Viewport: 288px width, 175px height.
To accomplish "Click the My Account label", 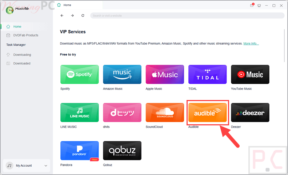I will pyautogui.click(x=24, y=166).
